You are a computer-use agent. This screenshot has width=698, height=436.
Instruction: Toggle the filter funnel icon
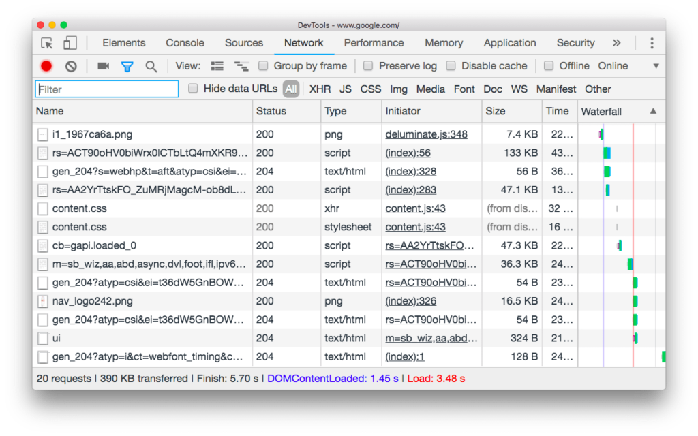[127, 67]
